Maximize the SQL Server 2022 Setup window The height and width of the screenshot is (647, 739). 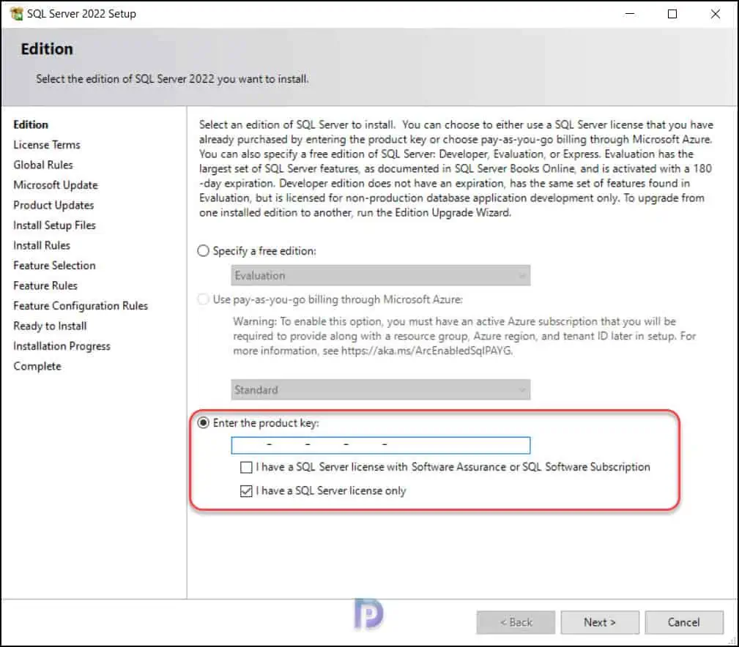tap(672, 14)
